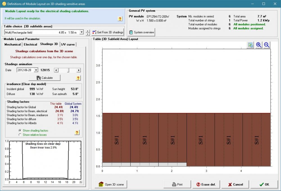Click the fit-to-view layout icon
Screen dimensions: 281x191
250,45
